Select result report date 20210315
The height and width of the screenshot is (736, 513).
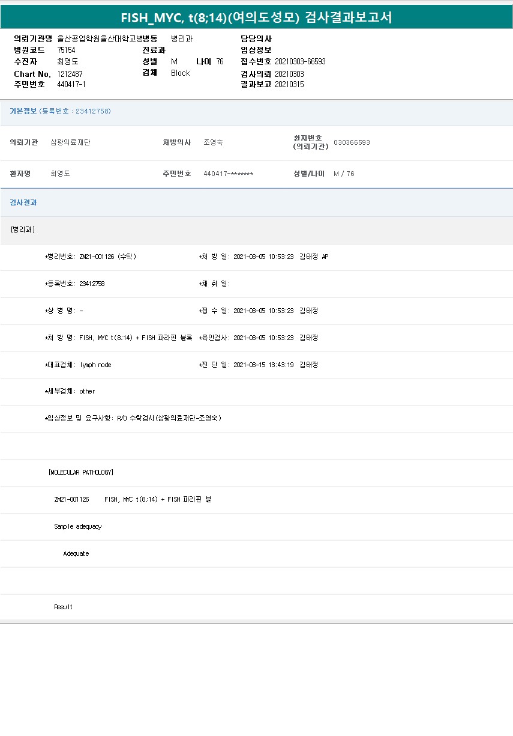289,84
